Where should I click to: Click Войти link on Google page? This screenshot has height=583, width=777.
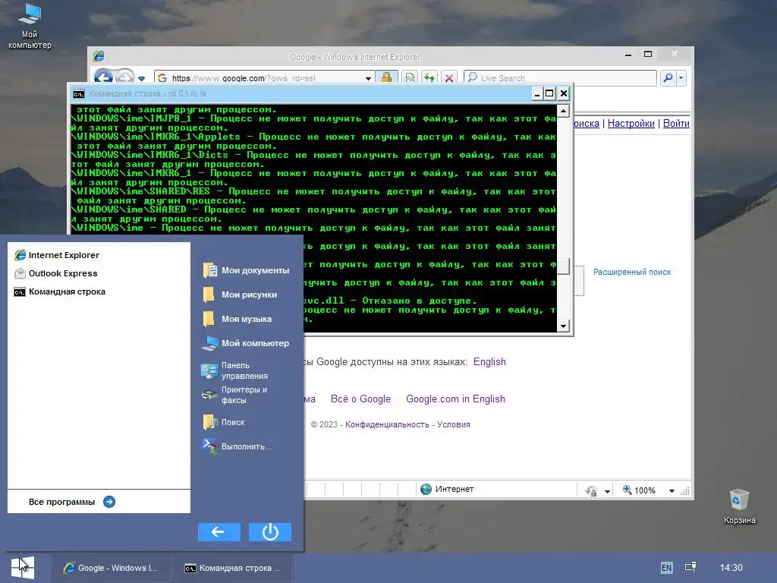click(676, 124)
